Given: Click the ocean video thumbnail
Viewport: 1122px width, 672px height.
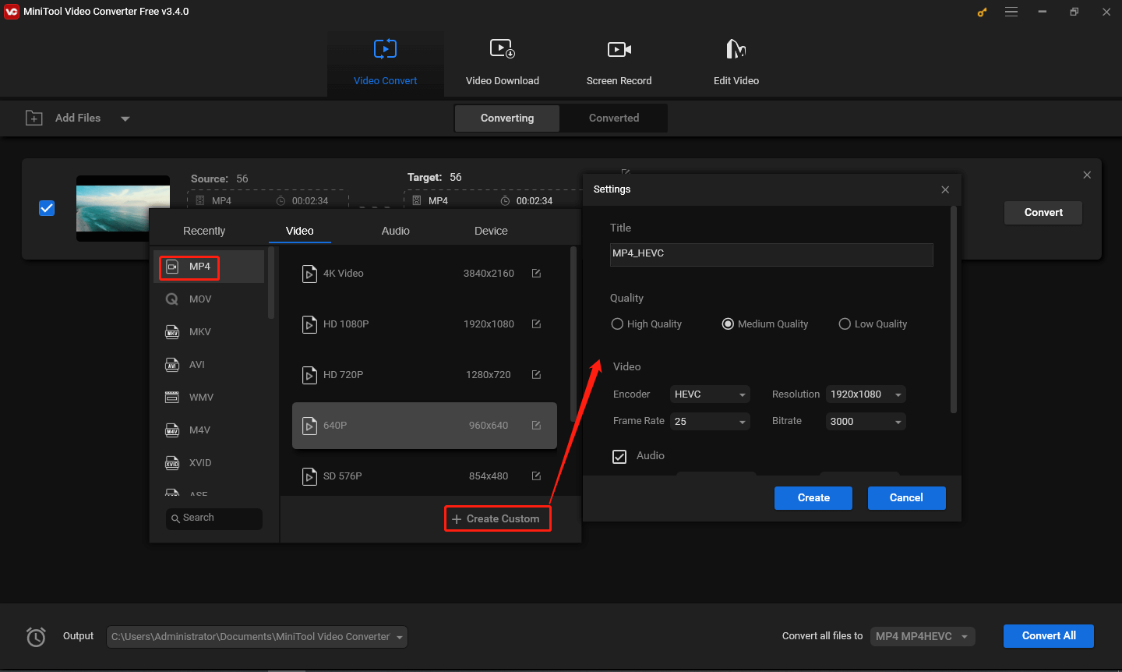Looking at the screenshot, I should [x=123, y=208].
